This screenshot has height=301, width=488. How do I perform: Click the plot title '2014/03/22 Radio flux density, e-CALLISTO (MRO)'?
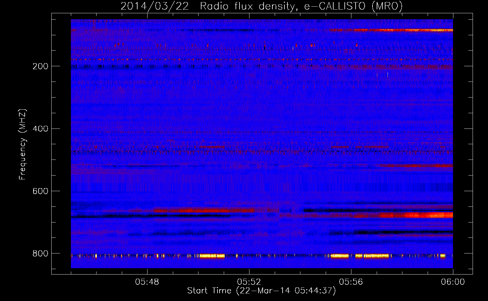point(261,6)
